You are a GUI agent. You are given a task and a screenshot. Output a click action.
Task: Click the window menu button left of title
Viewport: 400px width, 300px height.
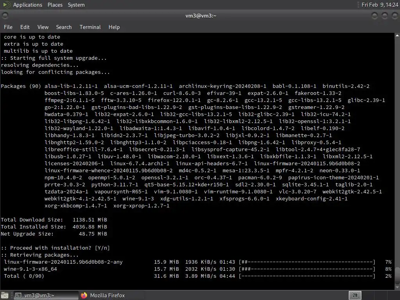coord(5,16)
